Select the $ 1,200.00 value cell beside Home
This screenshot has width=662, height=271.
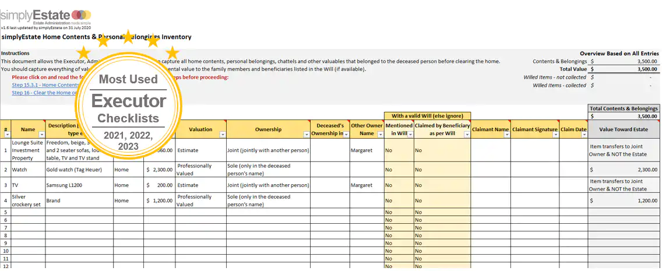tap(160, 200)
